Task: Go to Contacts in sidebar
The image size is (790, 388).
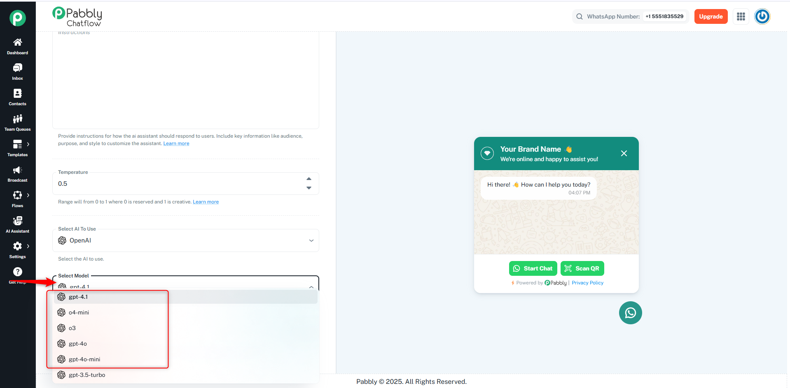Action: (17, 97)
